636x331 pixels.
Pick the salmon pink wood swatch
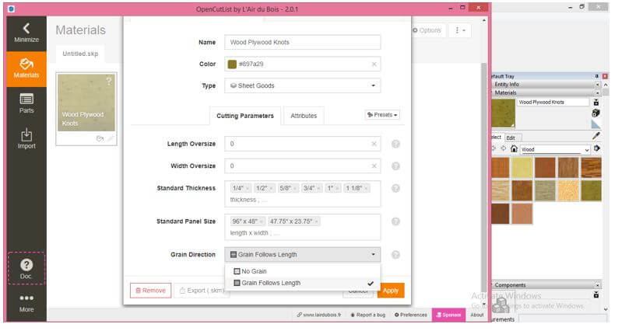point(522,214)
